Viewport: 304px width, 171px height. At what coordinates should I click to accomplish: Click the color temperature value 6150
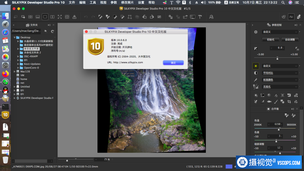275,124
